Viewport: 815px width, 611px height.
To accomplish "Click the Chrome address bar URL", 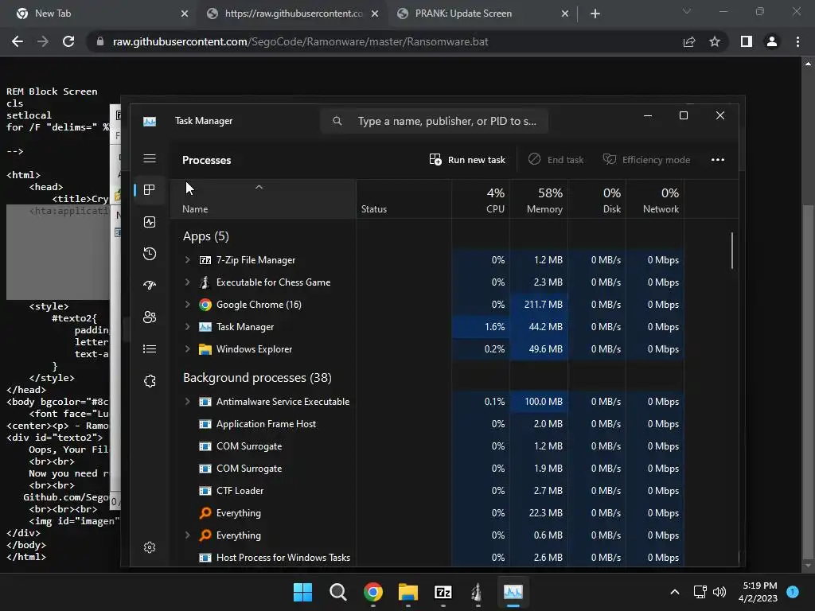I will 300,41.
